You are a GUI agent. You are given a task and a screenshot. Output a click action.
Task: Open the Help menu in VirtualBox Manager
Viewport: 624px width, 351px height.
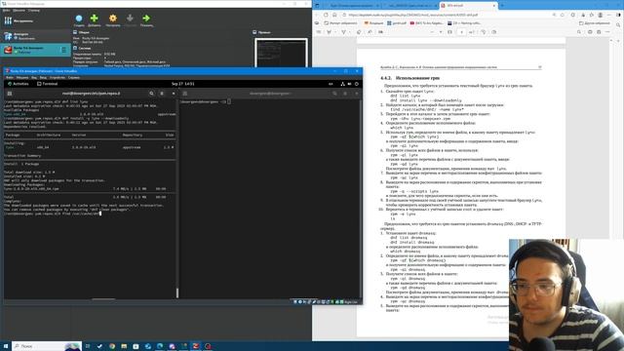click(34, 11)
